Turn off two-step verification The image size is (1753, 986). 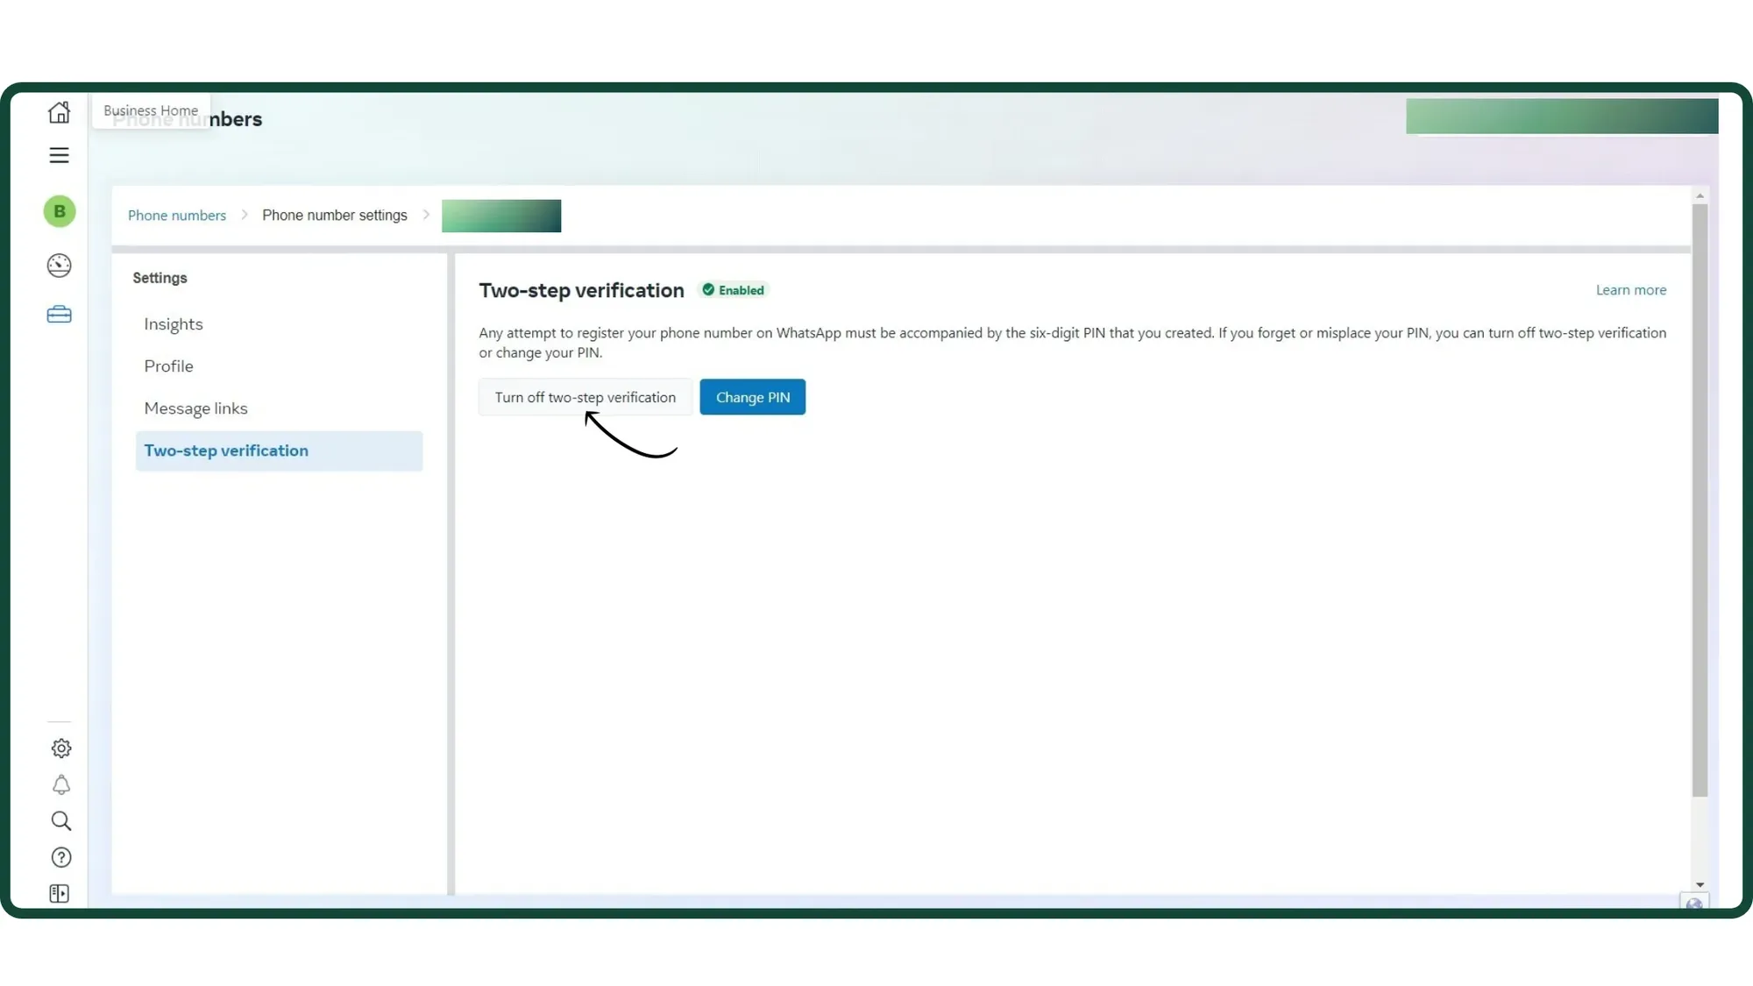(585, 397)
